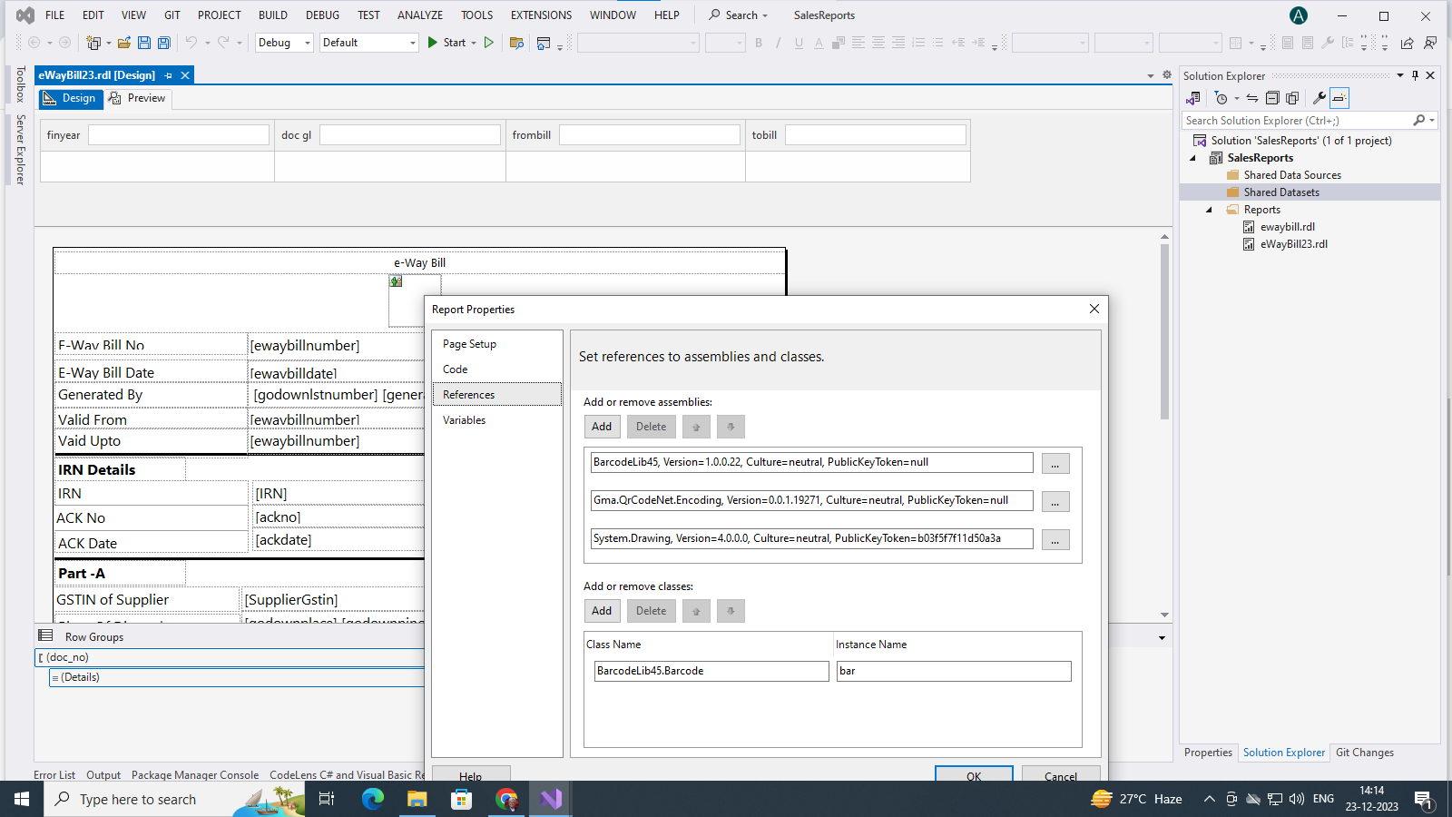This screenshot has height=817, width=1452.
Task: Browse for BarcodeLib45 assembly with ellipsis button
Action: point(1055,463)
